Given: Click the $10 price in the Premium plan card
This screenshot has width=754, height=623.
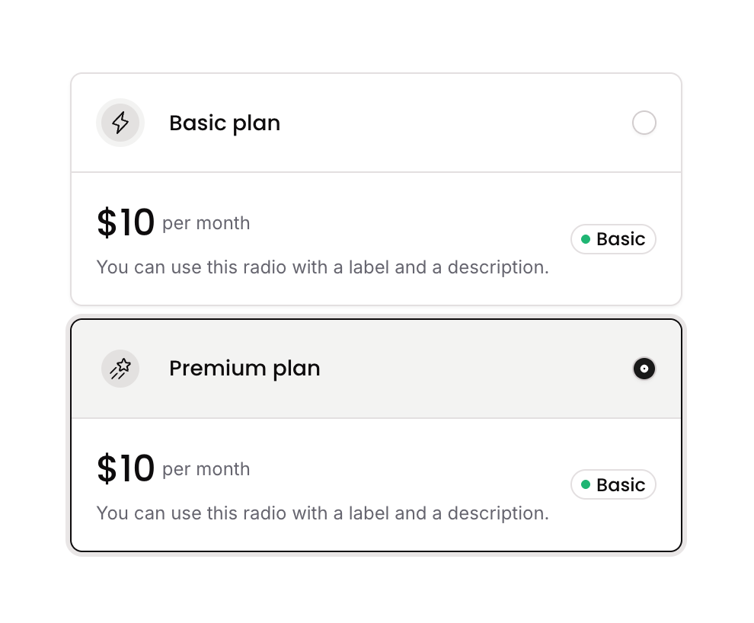Looking at the screenshot, I should tap(126, 469).
